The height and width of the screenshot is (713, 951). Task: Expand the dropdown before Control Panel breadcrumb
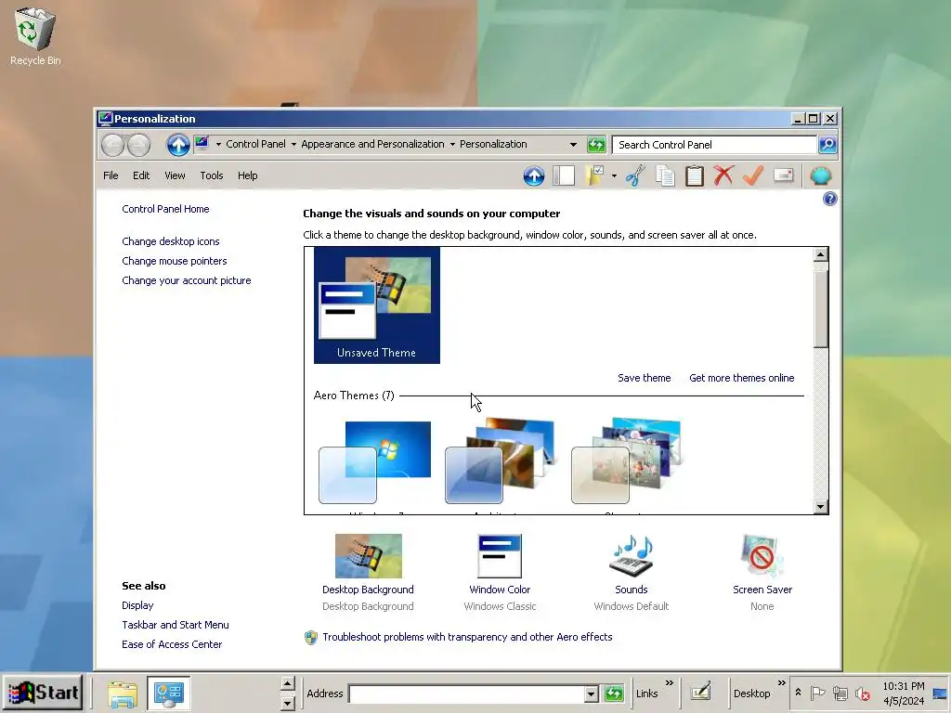(218, 144)
